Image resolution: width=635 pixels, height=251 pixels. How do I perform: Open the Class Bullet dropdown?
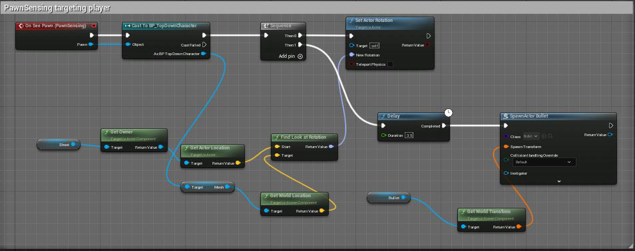(x=531, y=137)
